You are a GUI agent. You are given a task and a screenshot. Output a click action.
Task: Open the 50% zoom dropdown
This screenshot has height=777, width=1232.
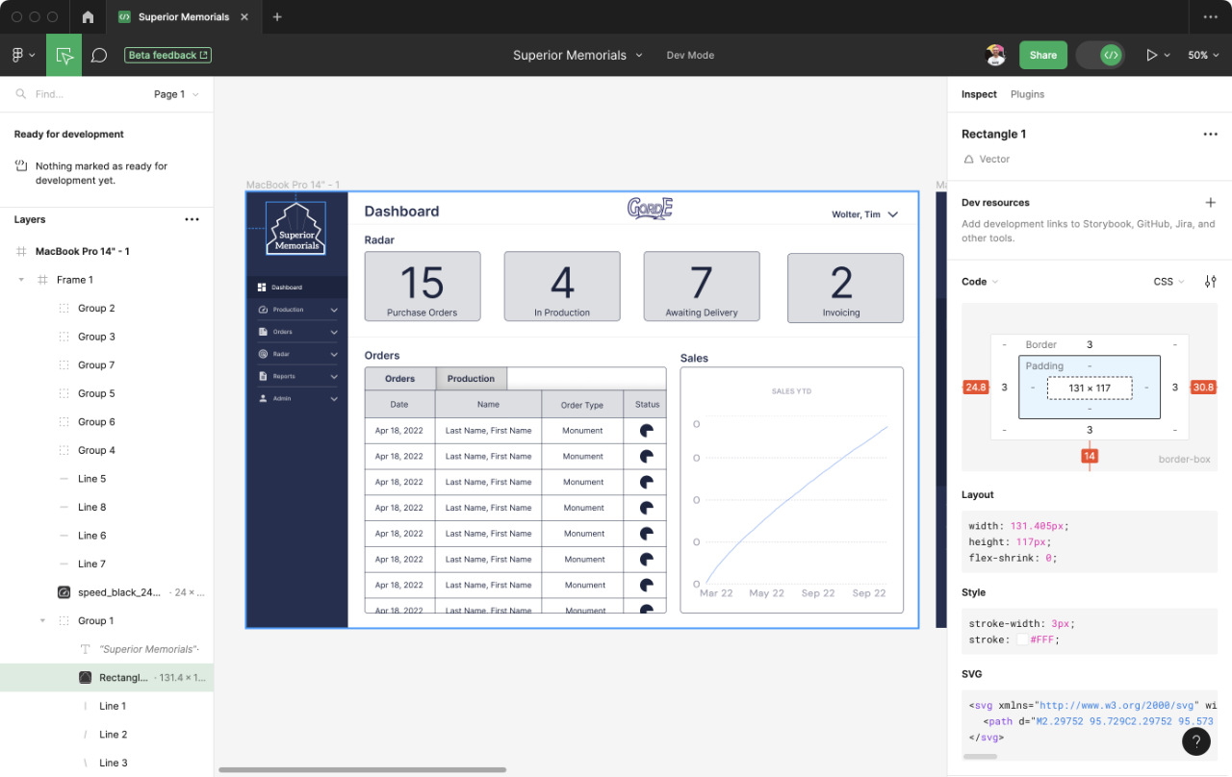1203,55
